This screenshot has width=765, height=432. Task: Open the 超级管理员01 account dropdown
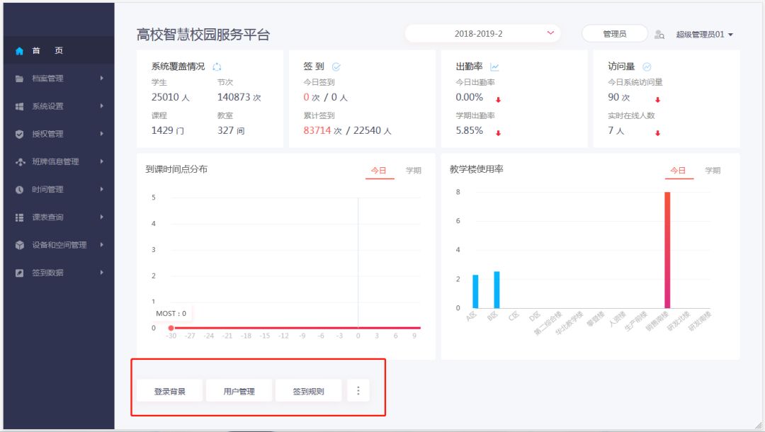[704, 34]
